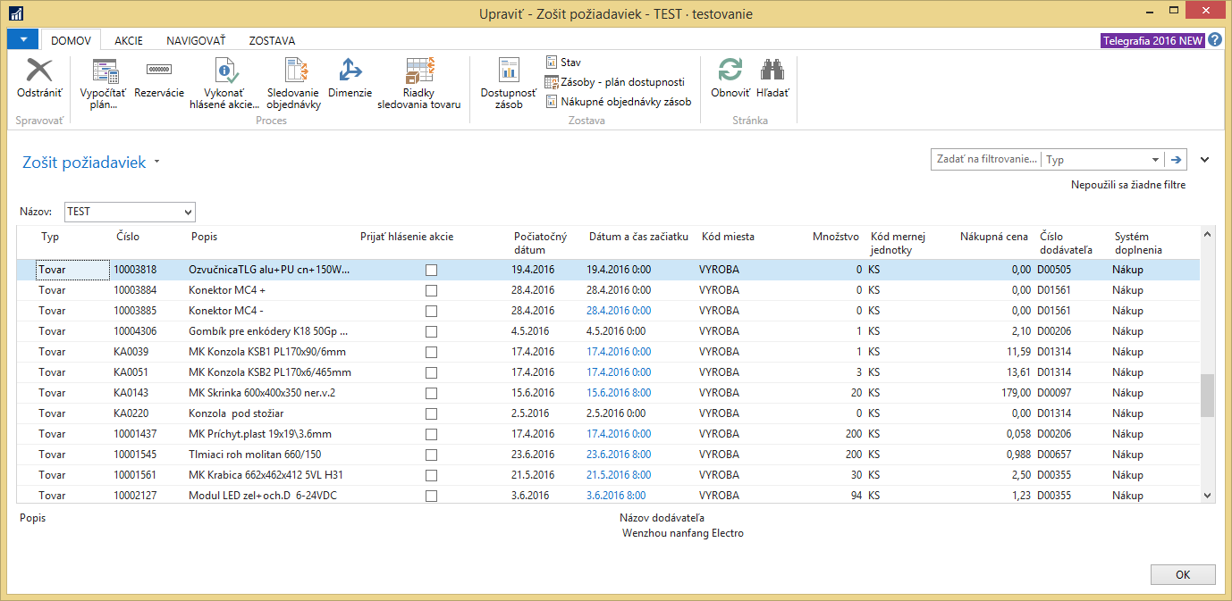Click the Telegrafia 2016 NEW label
This screenshot has height=601, width=1232.
[x=1152, y=40]
